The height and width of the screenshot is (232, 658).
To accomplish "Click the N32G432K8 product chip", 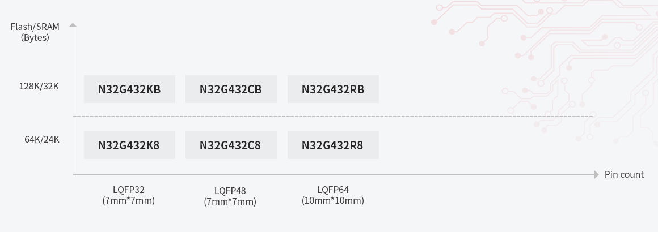I will pyautogui.click(x=129, y=145).
